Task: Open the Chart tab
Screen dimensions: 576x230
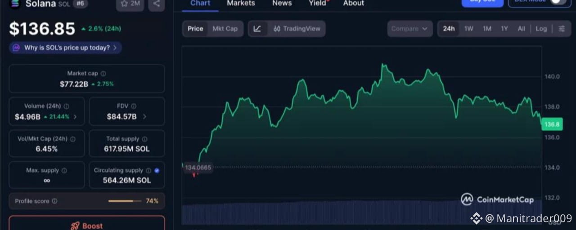Action: point(200,3)
